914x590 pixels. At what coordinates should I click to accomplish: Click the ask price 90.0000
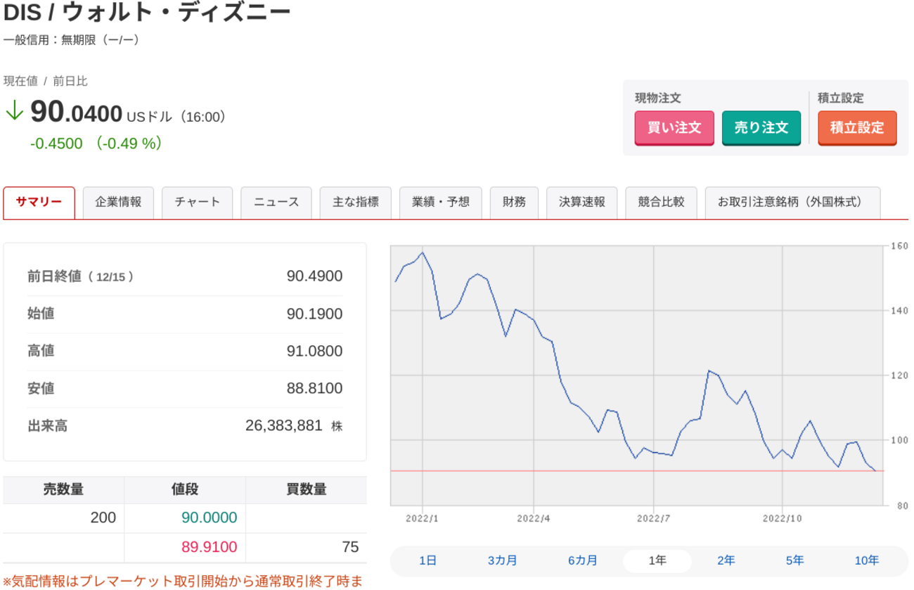click(x=209, y=518)
